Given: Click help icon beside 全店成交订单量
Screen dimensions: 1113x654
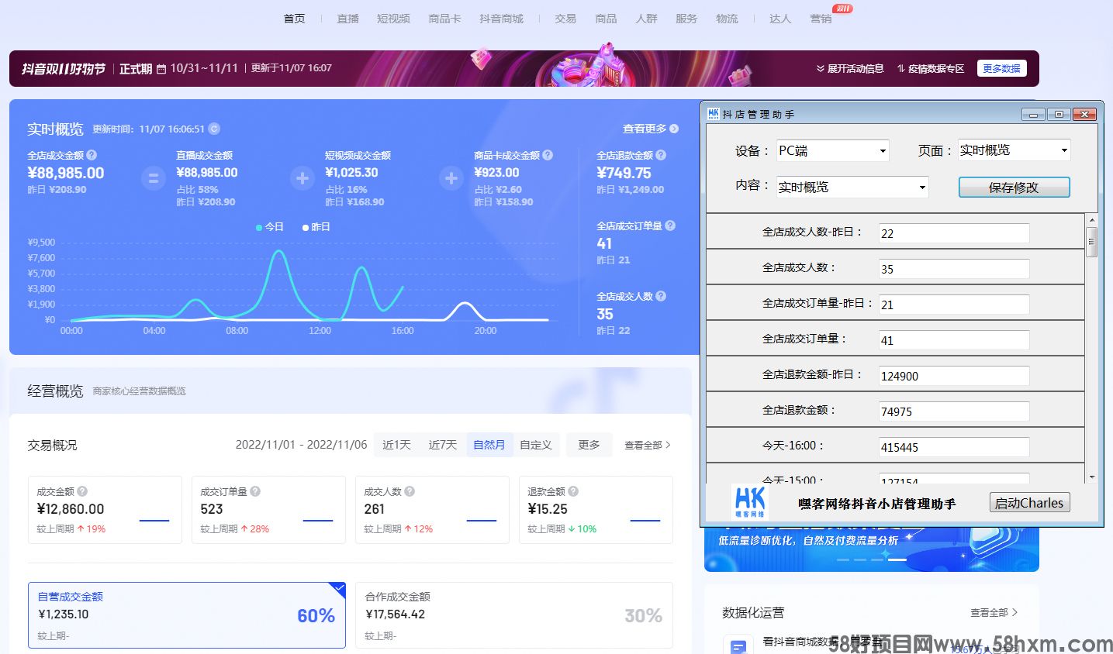Looking at the screenshot, I should pos(670,225).
